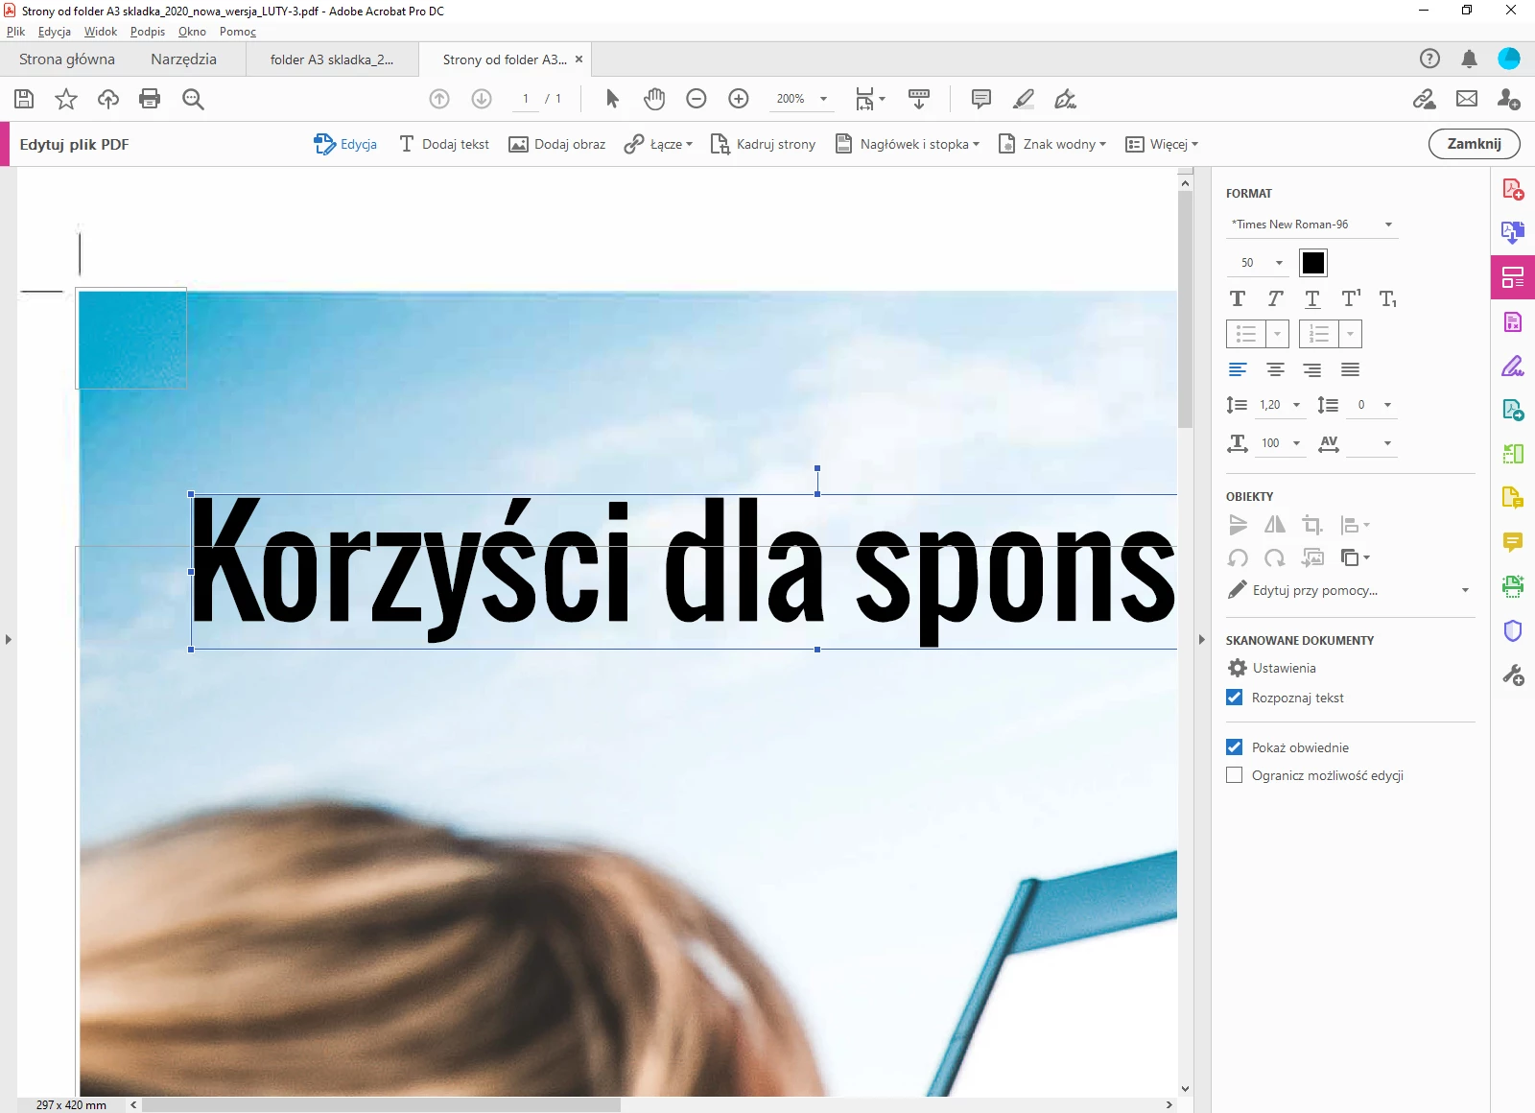The image size is (1535, 1113).
Task: Open the Plik menu
Action: tap(15, 32)
